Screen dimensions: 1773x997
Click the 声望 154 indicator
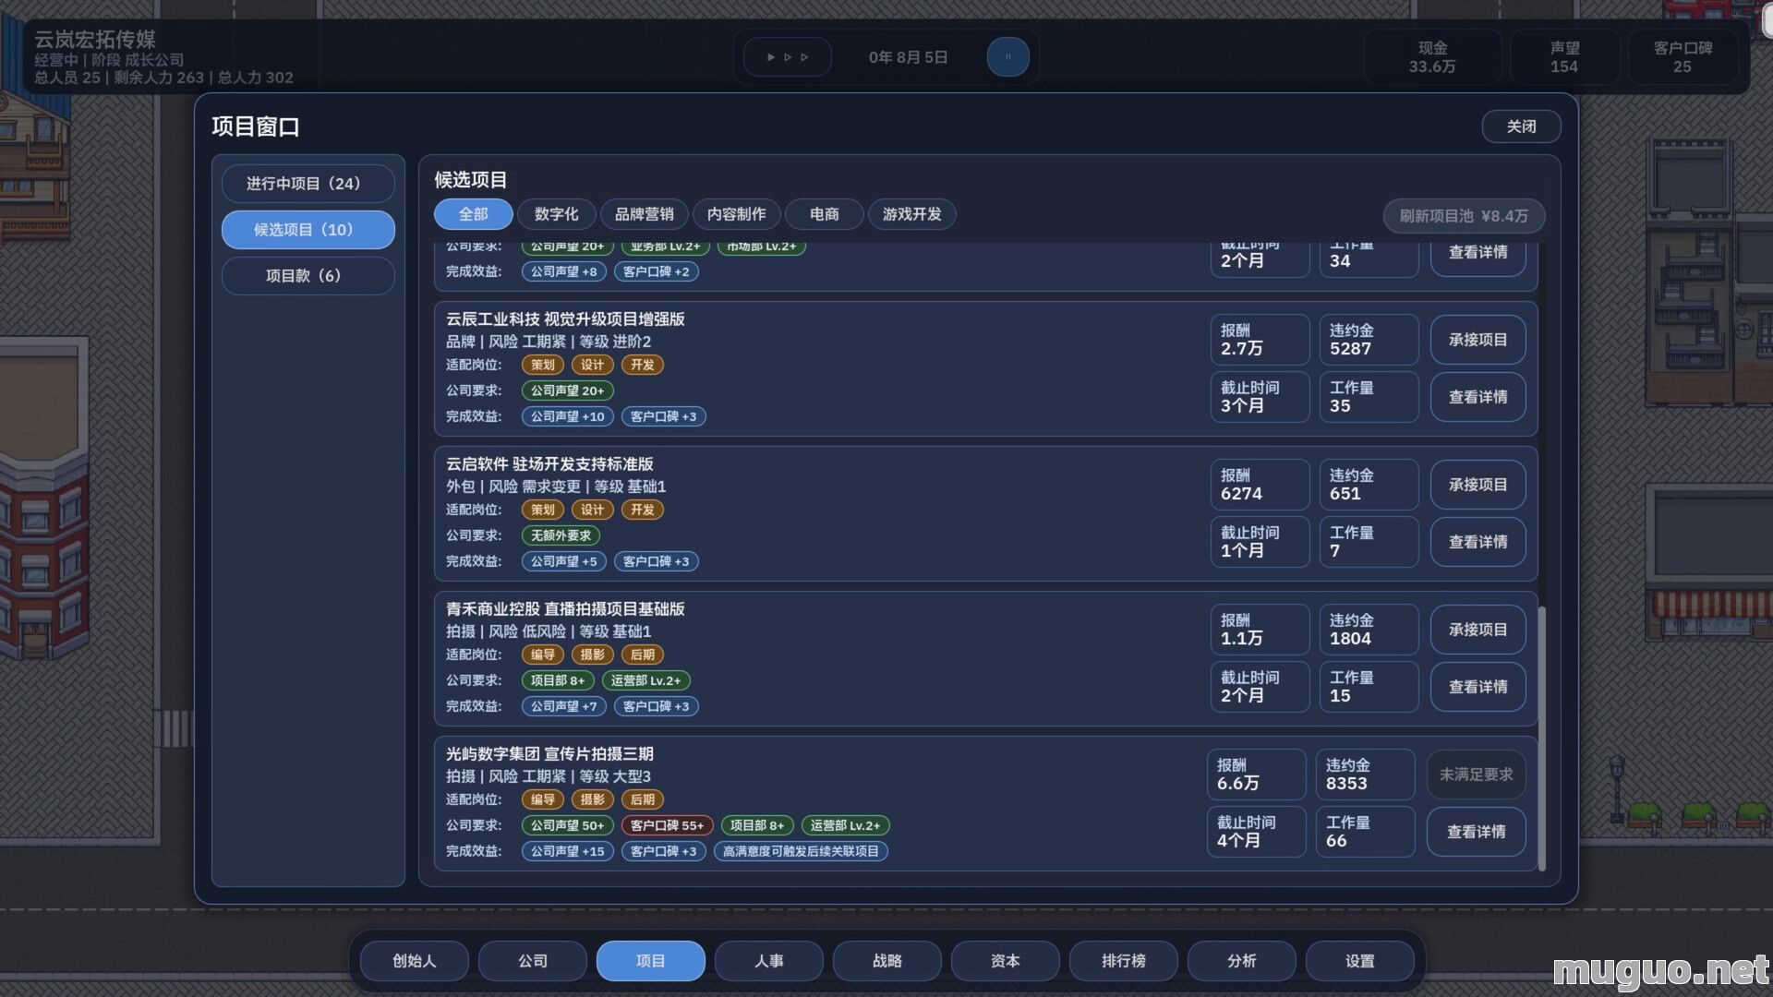1564,57
